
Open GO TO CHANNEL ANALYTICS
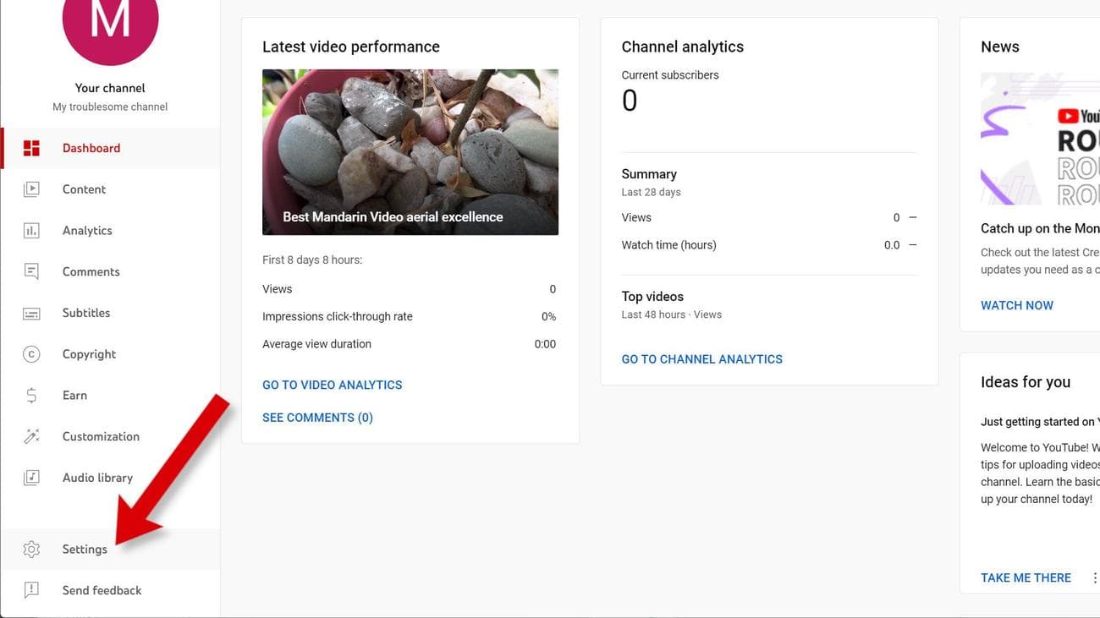click(x=701, y=358)
